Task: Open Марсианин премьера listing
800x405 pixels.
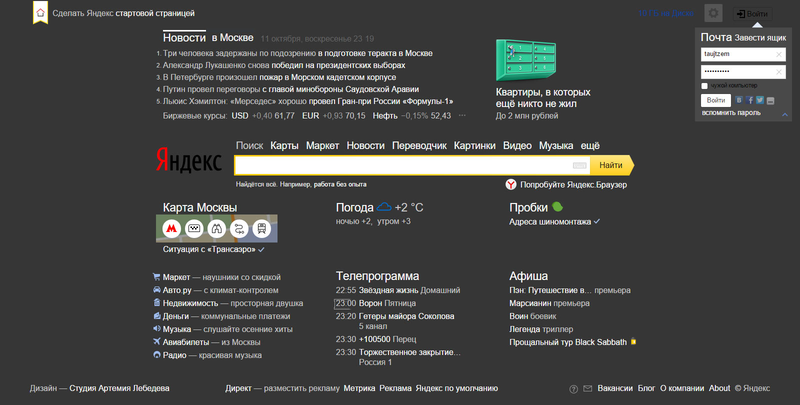Action: pos(549,303)
